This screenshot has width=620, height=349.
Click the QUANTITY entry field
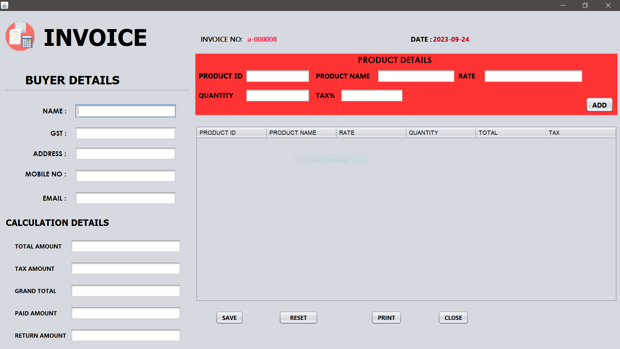tap(277, 95)
